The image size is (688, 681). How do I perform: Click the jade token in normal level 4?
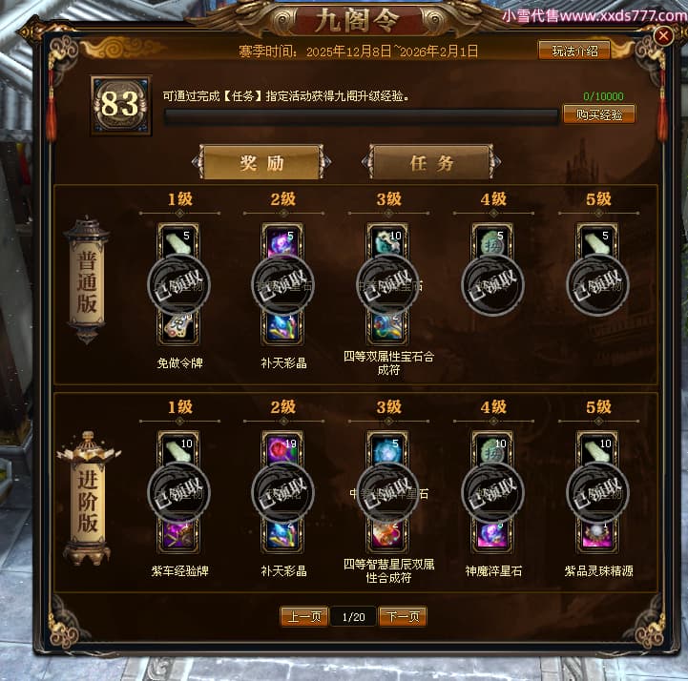pos(492,241)
